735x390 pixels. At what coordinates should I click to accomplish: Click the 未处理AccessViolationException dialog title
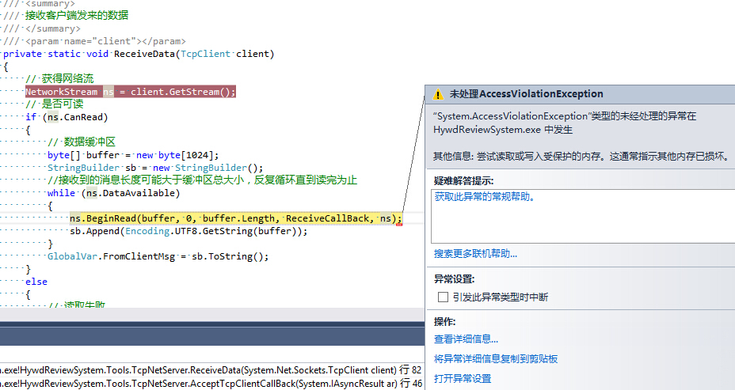(x=527, y=93)
